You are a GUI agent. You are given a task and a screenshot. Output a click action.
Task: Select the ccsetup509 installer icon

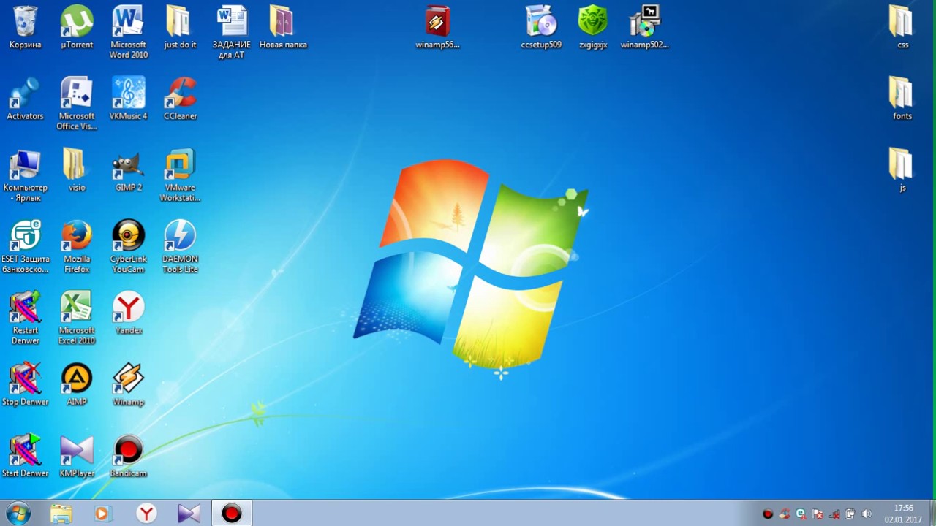click(541, 28)
